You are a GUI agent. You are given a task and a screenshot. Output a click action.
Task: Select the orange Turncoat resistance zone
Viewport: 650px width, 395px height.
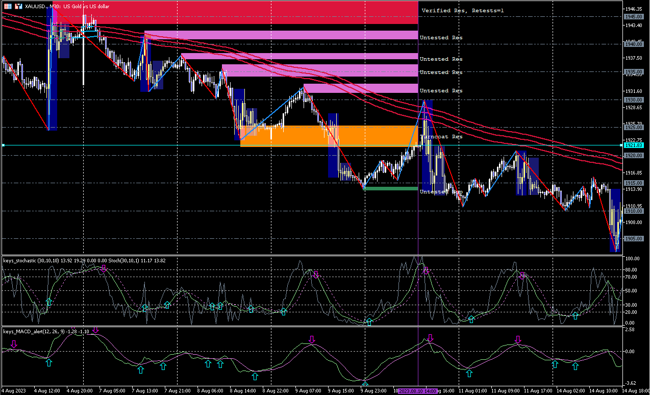[x=329, y=136]
